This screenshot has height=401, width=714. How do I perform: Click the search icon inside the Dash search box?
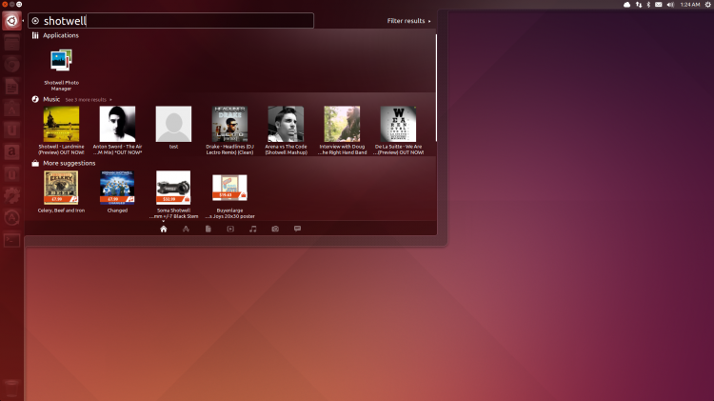tap(35, 21)
